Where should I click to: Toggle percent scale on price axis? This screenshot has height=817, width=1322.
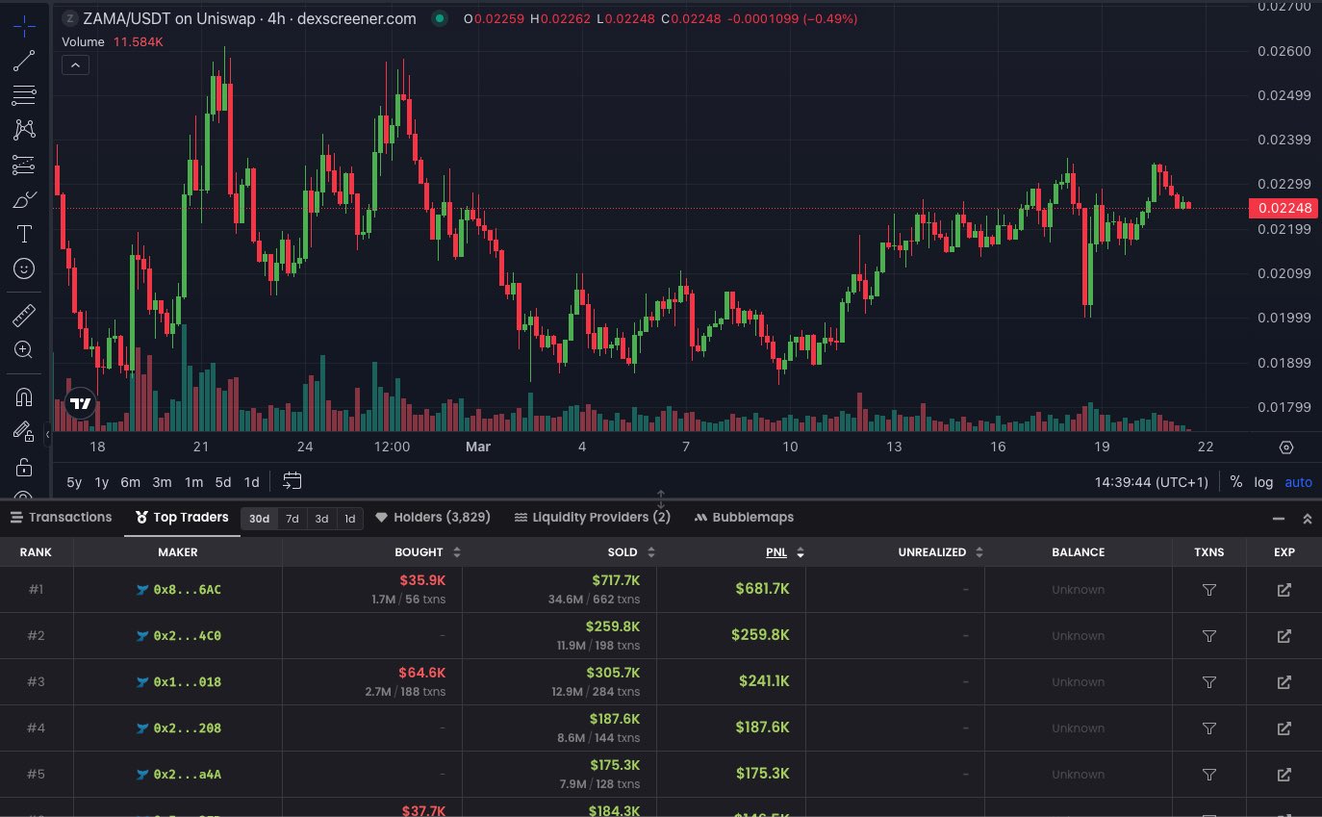click(1235, 482)
